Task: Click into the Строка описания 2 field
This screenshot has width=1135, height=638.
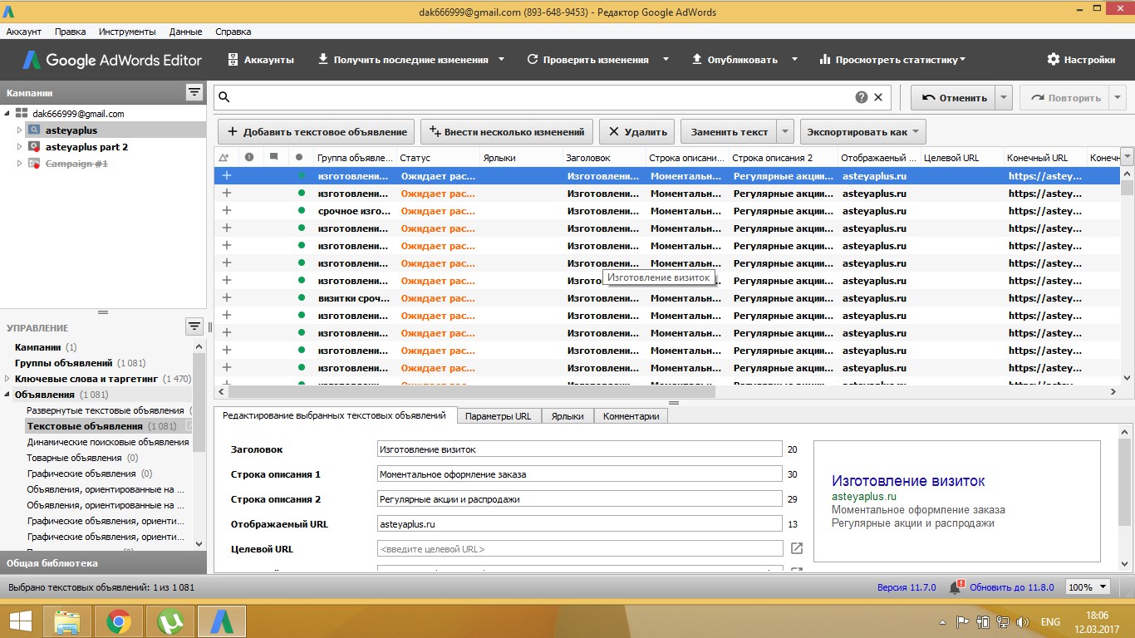Action: (579, 499)
